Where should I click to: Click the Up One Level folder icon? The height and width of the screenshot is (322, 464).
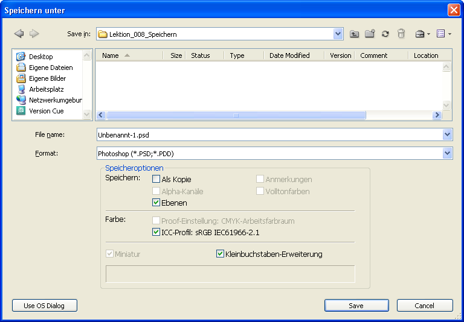[355, 34]
